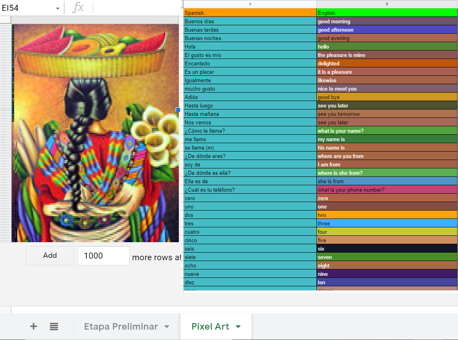Expand the Name box dropdown arrow
This screenshot has width=458, height=340.
(x=58, y=8)
